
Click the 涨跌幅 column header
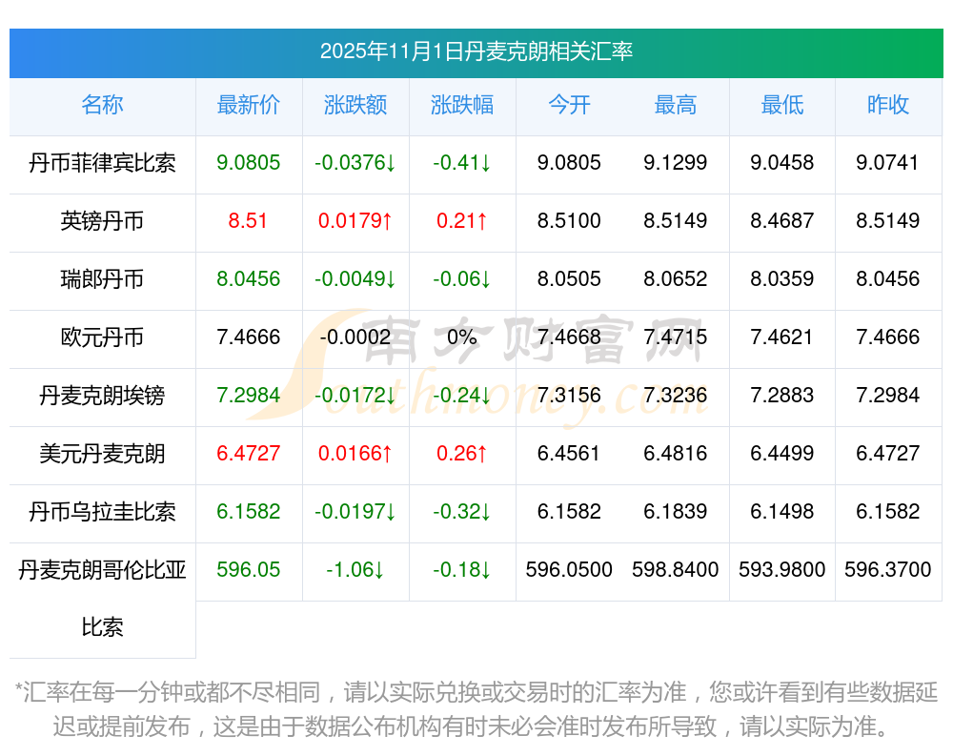pos(462,105)
